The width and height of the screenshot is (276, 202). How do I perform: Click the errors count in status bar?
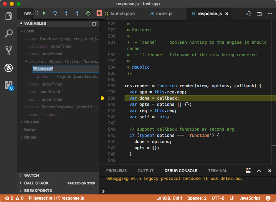pyautogui.click(x=9, y=198)
